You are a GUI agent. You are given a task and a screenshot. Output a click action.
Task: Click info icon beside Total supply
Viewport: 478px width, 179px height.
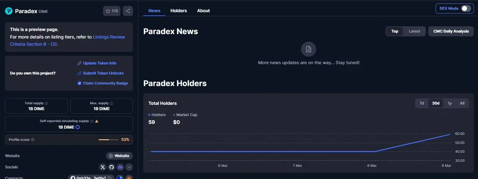46,104
